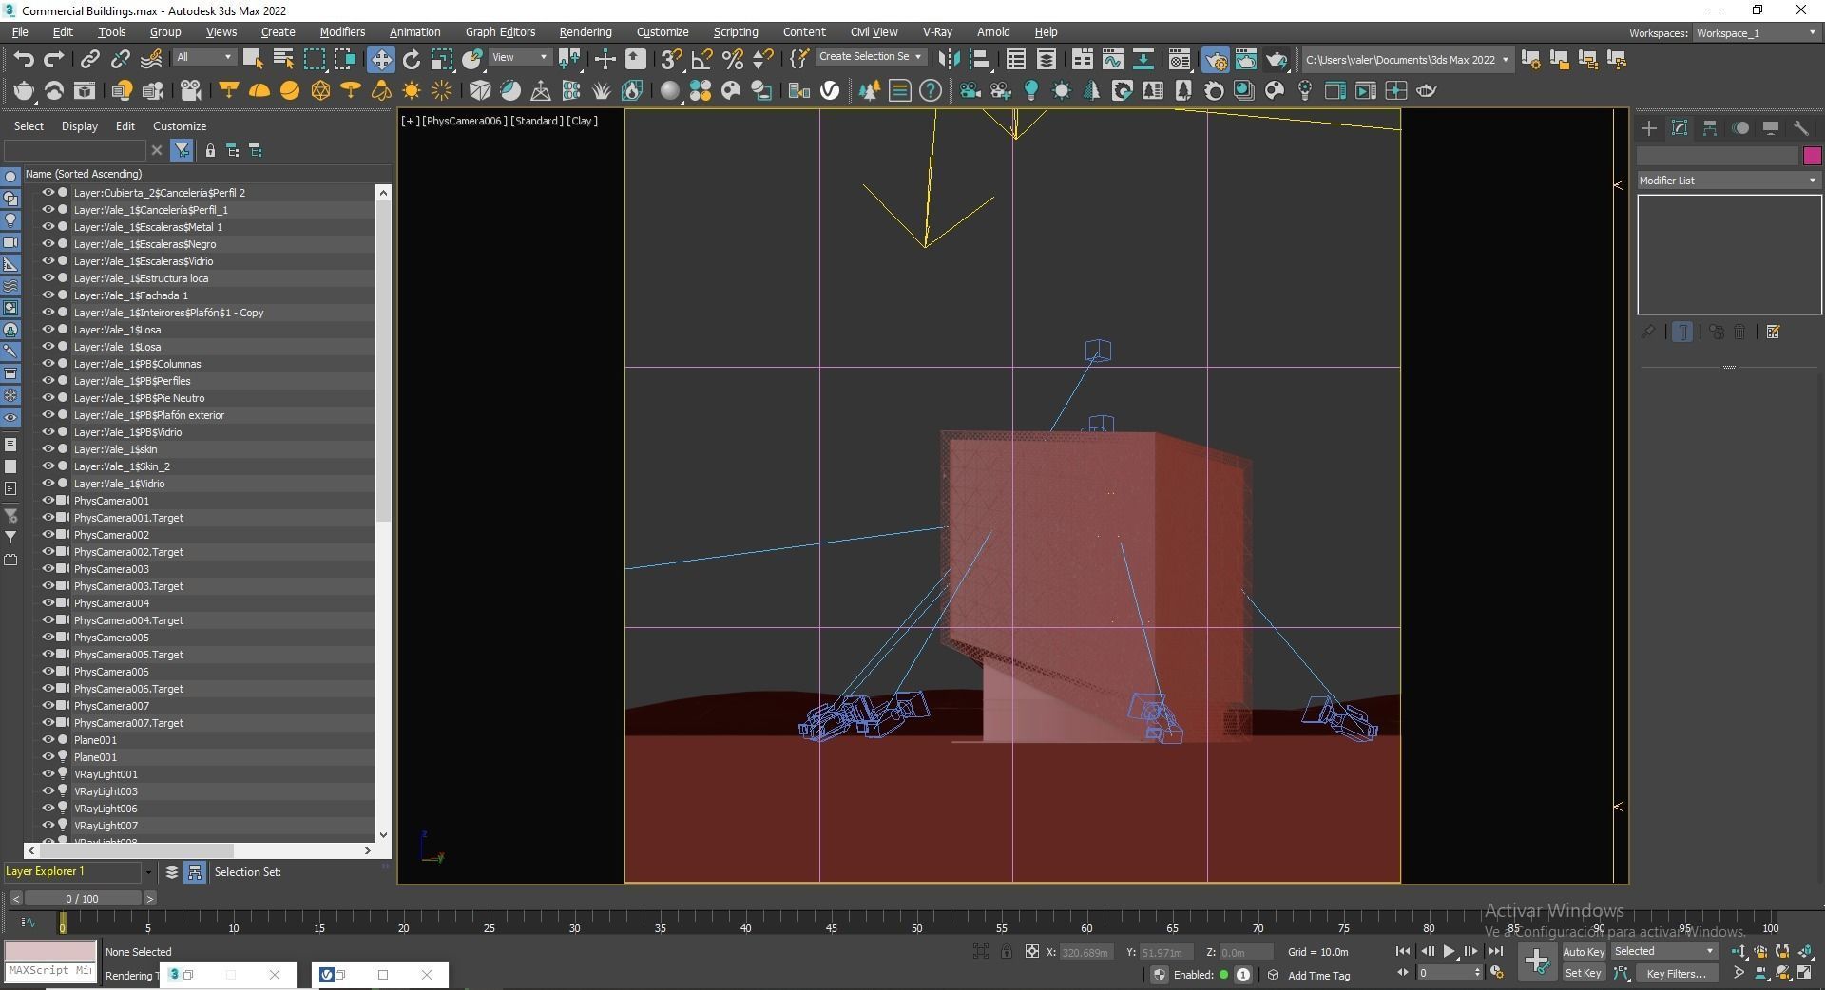Click the Name (Sorted Ascending) column header
1825x990 pixels.
pos(84,174)
